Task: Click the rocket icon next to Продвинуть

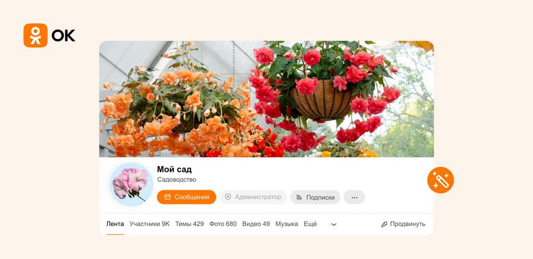Action: [x=384, y=224]
